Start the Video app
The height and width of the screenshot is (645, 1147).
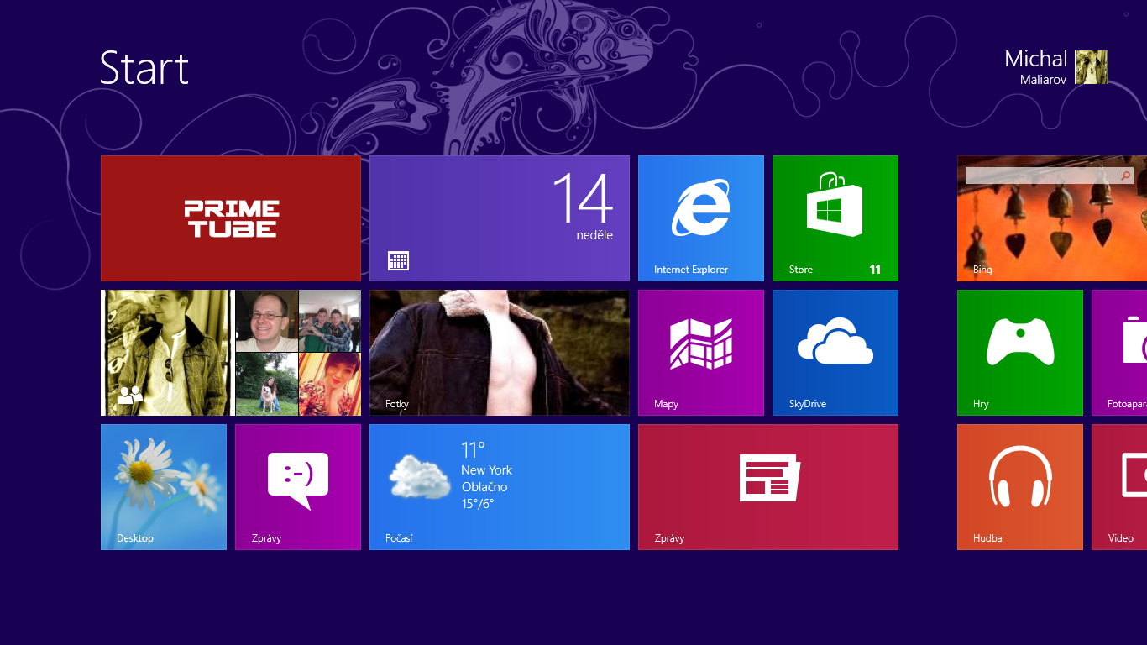point(1125,487)
